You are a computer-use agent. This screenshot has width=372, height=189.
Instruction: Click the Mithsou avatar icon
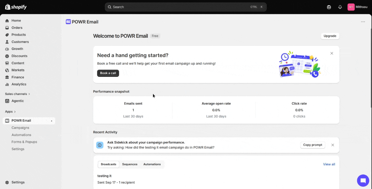[351, 7]
